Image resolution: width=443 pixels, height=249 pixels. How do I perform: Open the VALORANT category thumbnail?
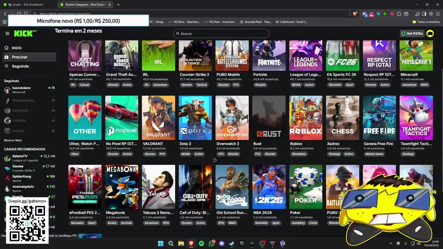159,118
